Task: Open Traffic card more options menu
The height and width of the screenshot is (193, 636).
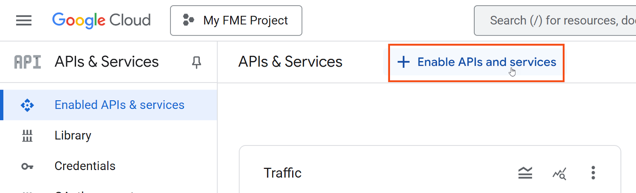Action: click(x=593, y=173)
